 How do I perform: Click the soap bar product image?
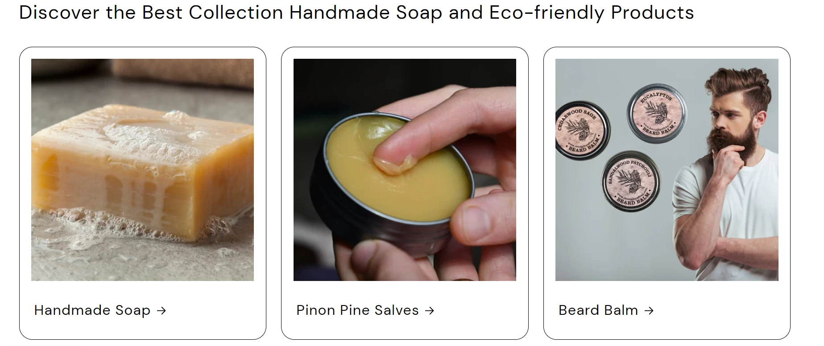pyautogui.click(x=142, y=170)
